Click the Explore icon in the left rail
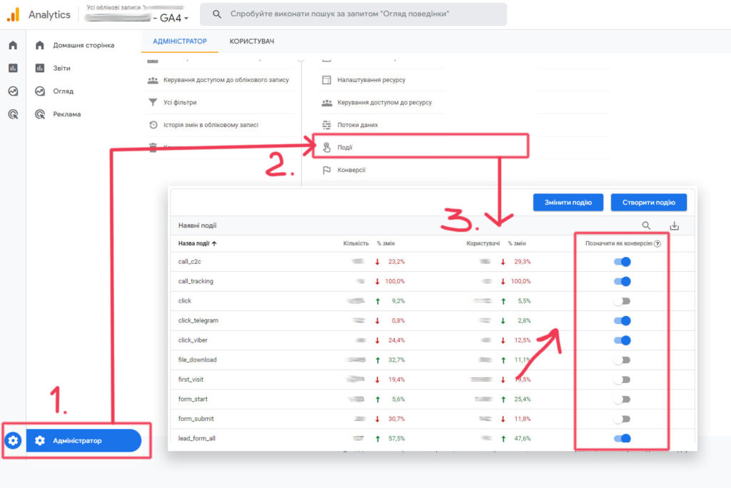731x488 pixels. click(x=13, y=91)
